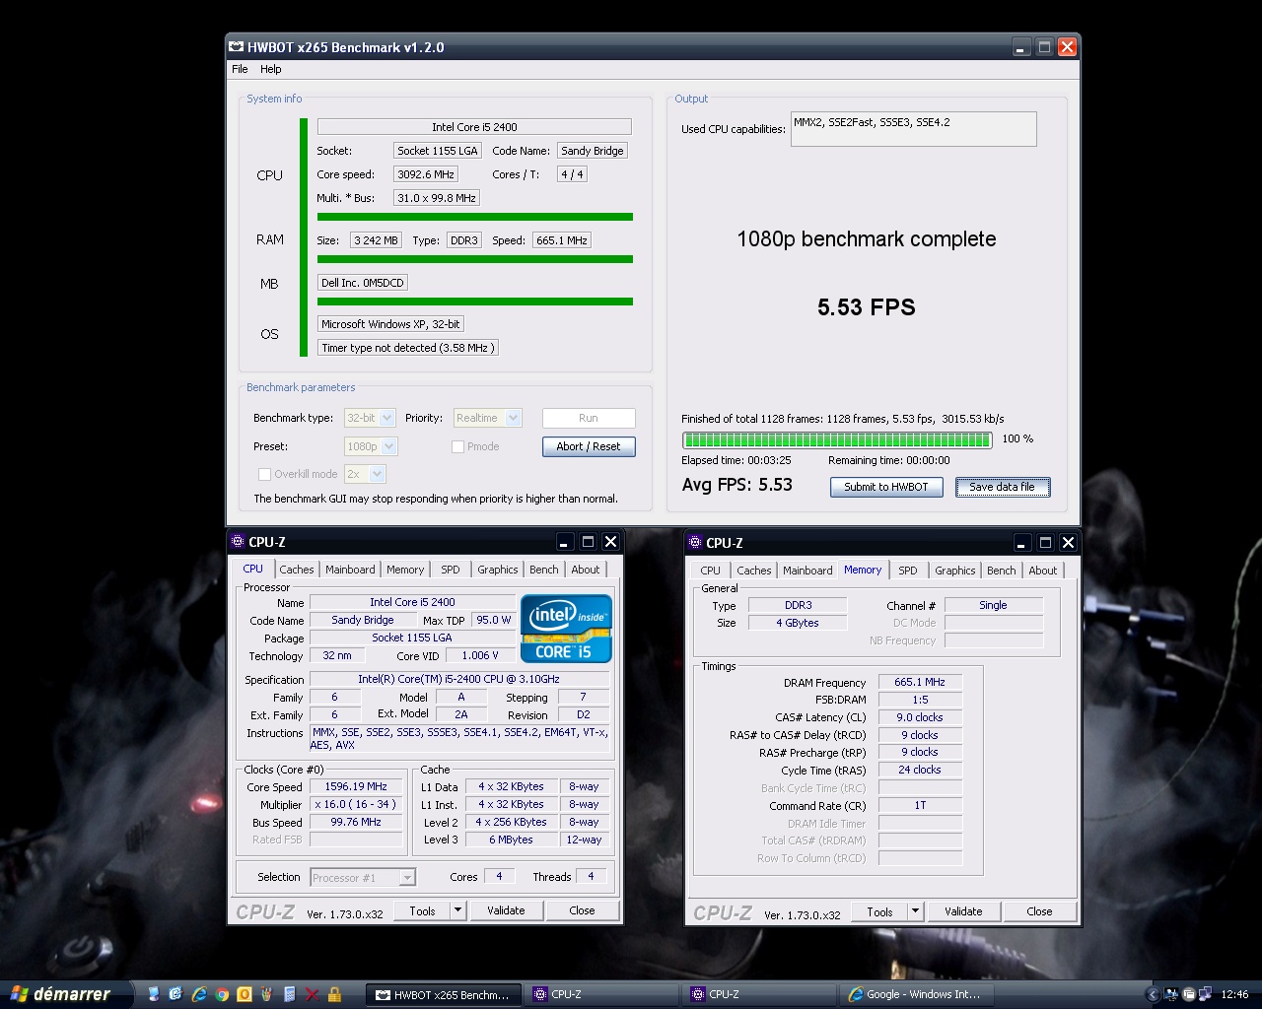Viewport: 1262px width, 1009px height.
Task: Open Mainboard tab in left CPU-Z window
Action: click(x=350, y=570)
